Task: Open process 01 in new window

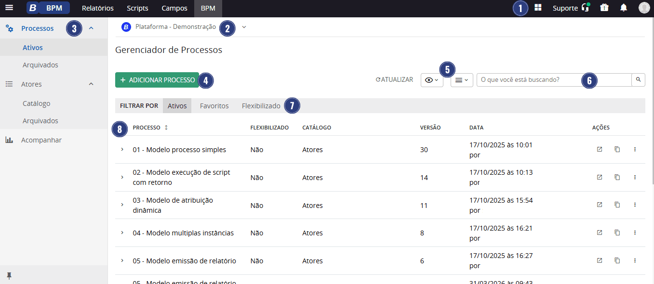Action: pyautogui.click(x=600, y=150)
